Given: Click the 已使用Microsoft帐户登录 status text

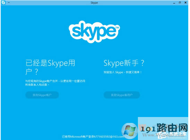Looking at the screenshot, I should pyautogui.click(x=78, y=137).
